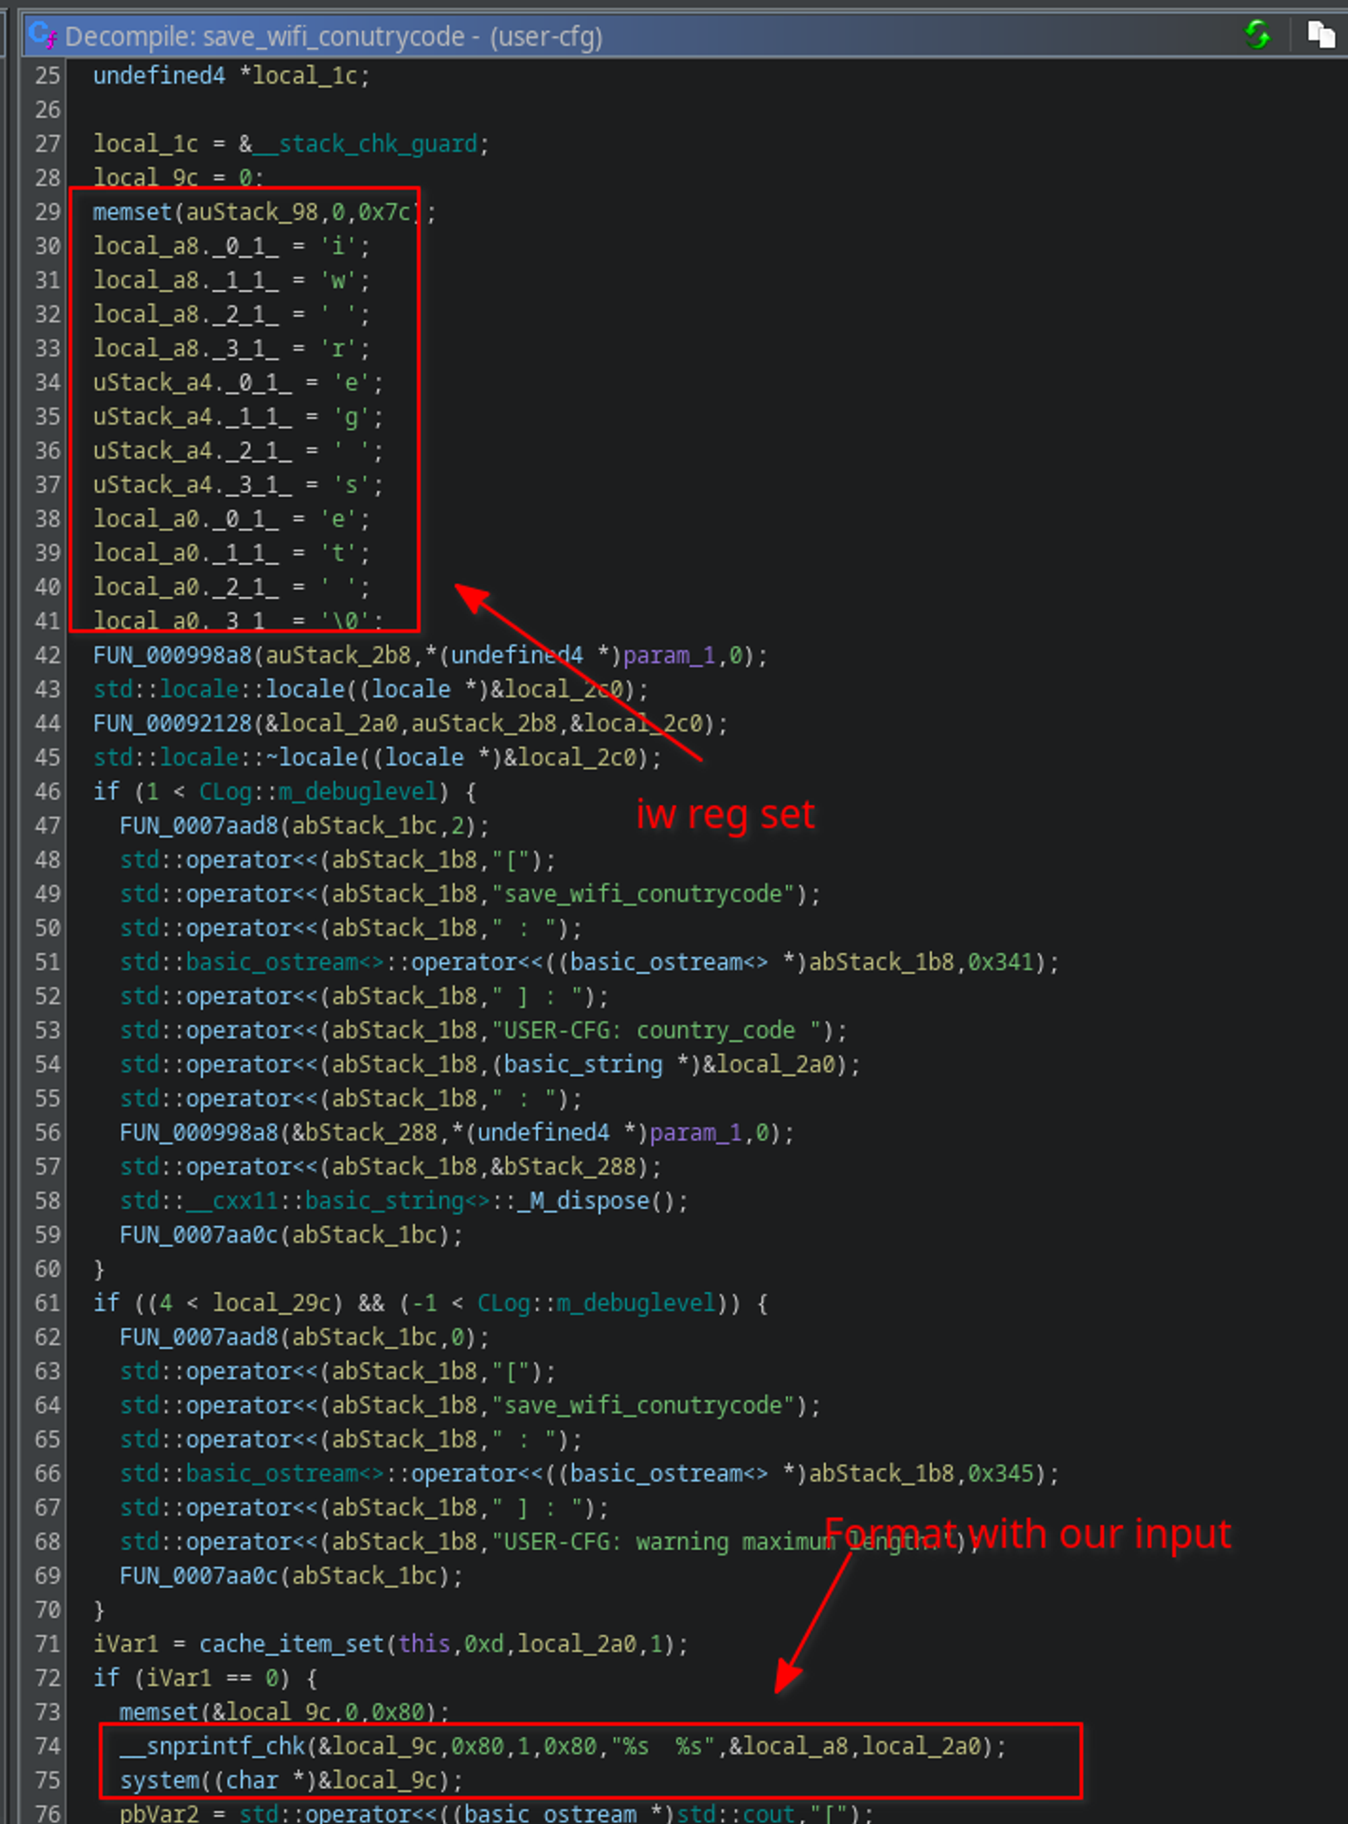The height and width of the screenshot is (1824, 1348).
Task: Click the line number 61 gutter entry
Action: coord(47,1303)
